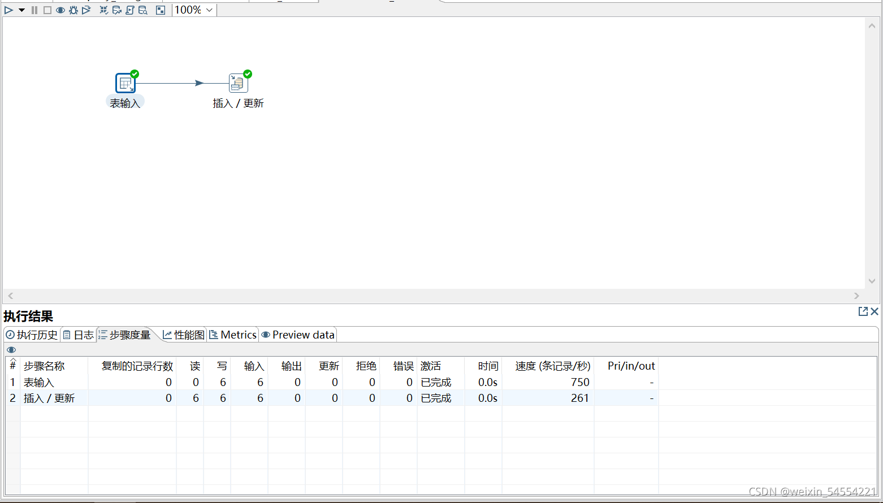The image size is (883, 503).
Task: Sort by the 激活 column header
Action: click(x=441, y=366)
